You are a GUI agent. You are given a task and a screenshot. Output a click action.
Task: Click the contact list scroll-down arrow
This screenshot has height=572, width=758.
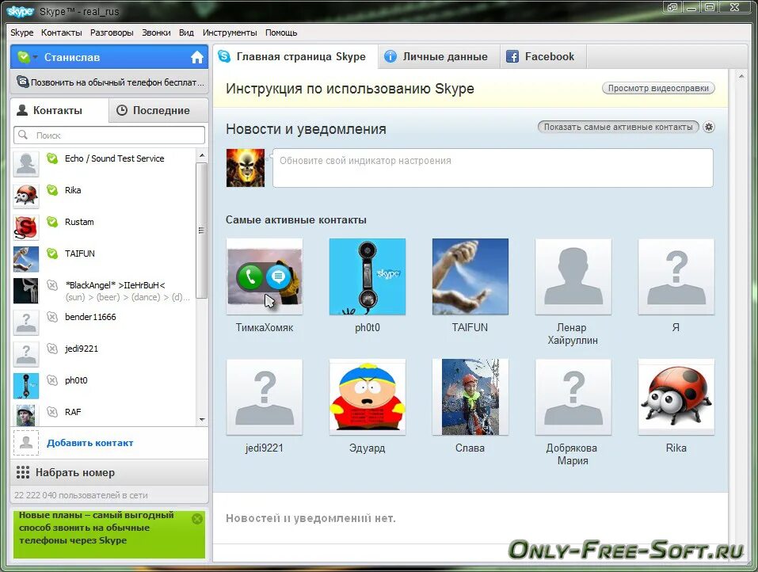pyautogui.click(x=202, y=420)
